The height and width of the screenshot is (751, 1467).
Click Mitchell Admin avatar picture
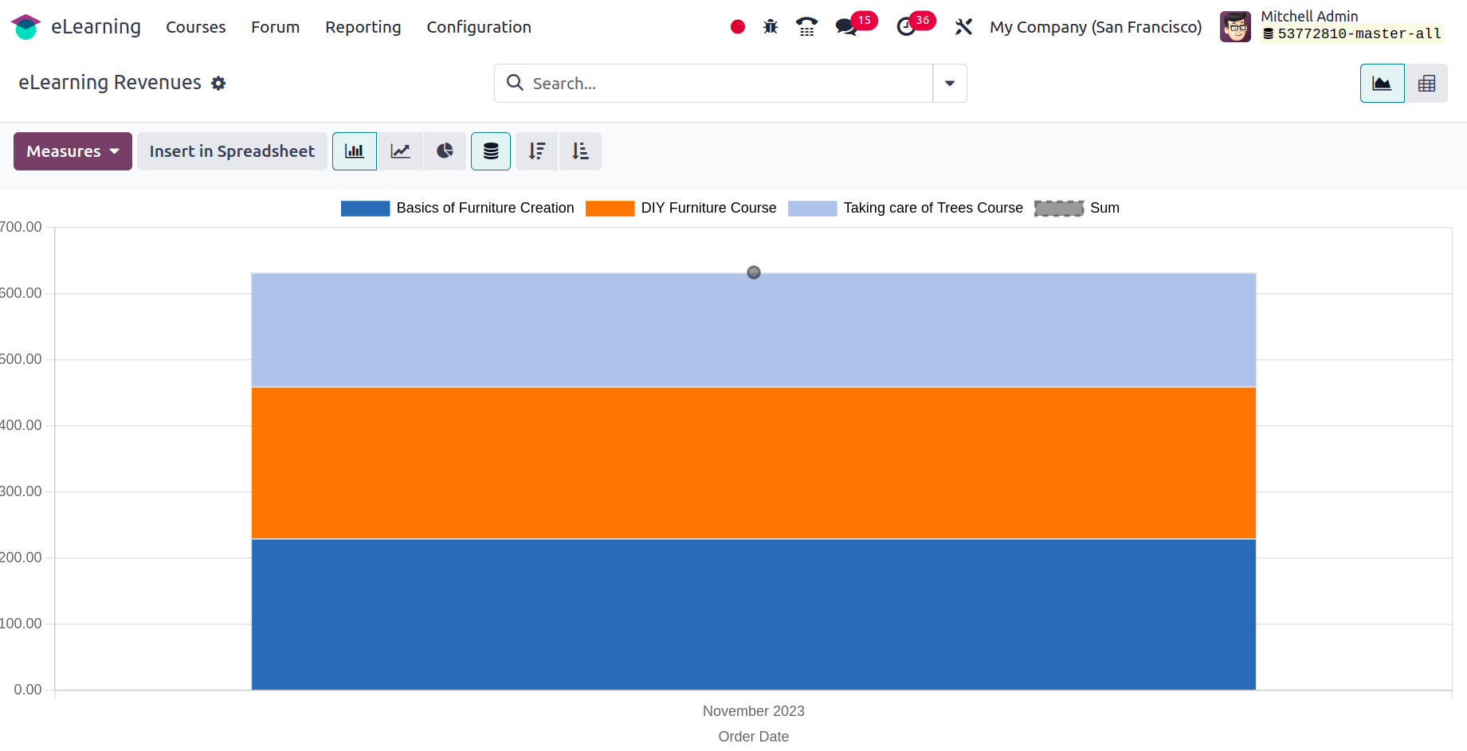1235,27
